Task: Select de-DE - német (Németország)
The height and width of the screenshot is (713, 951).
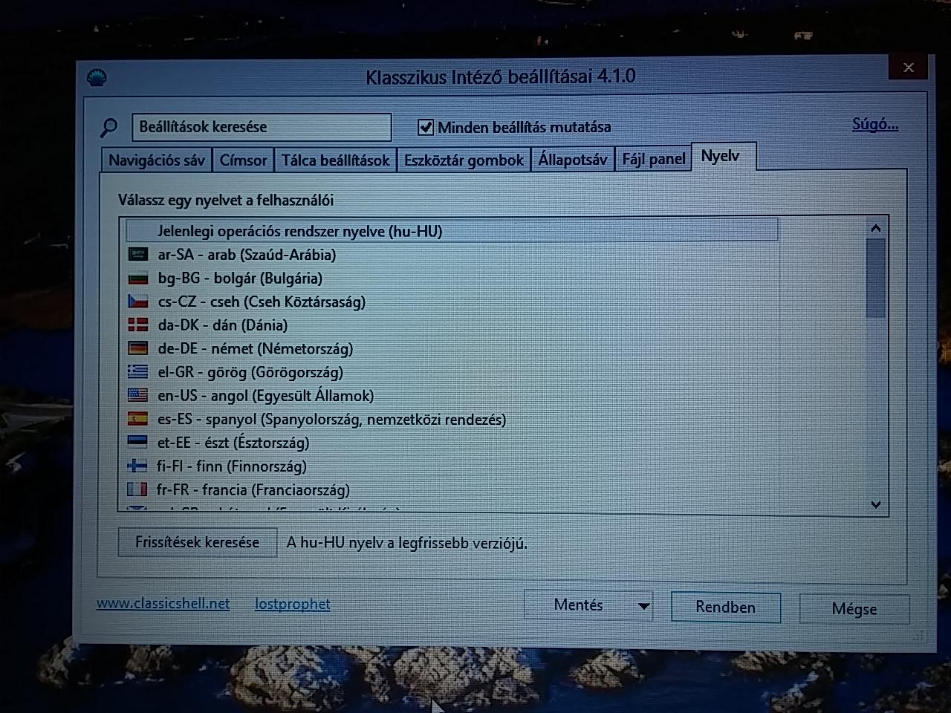Action: [452, 348]
